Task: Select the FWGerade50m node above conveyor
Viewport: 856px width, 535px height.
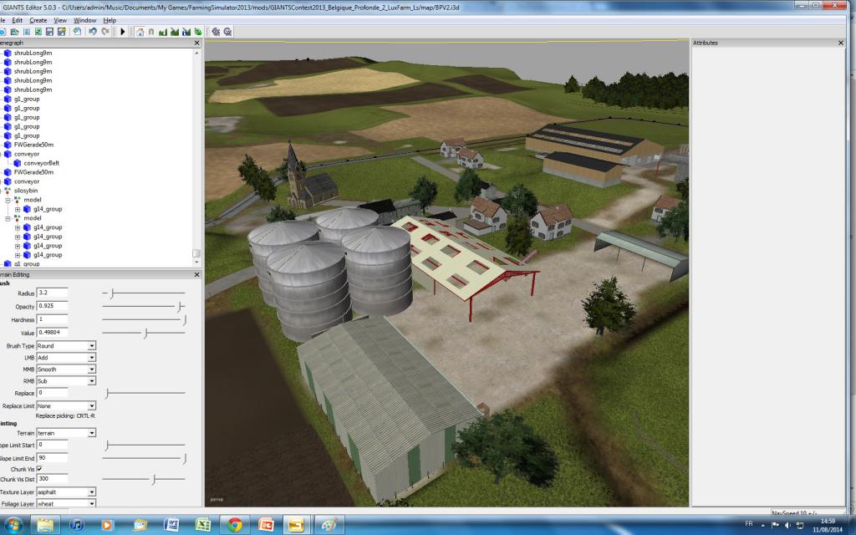Action: point(33,145)
